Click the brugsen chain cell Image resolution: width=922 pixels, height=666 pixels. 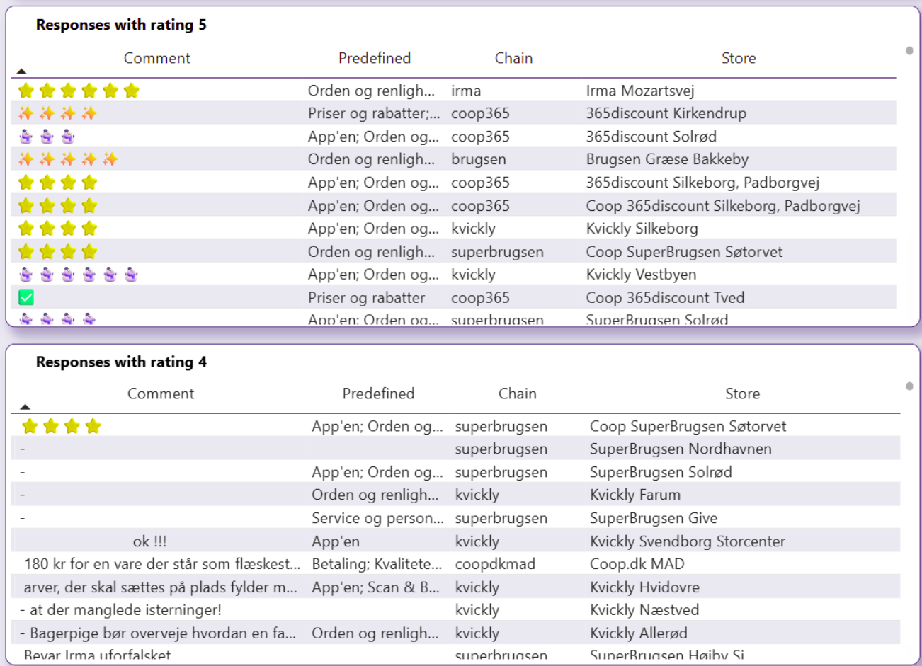tap(479, 159)
